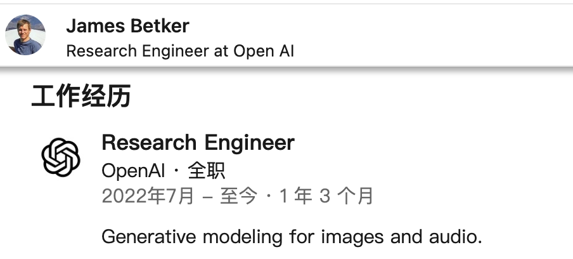Open the bold Research Engineer job title
The height and width of the screenshot is (259, 573).
tap(198, 143)
